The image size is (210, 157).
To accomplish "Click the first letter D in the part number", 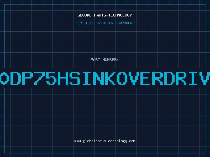I will click(x=16, y=78).
